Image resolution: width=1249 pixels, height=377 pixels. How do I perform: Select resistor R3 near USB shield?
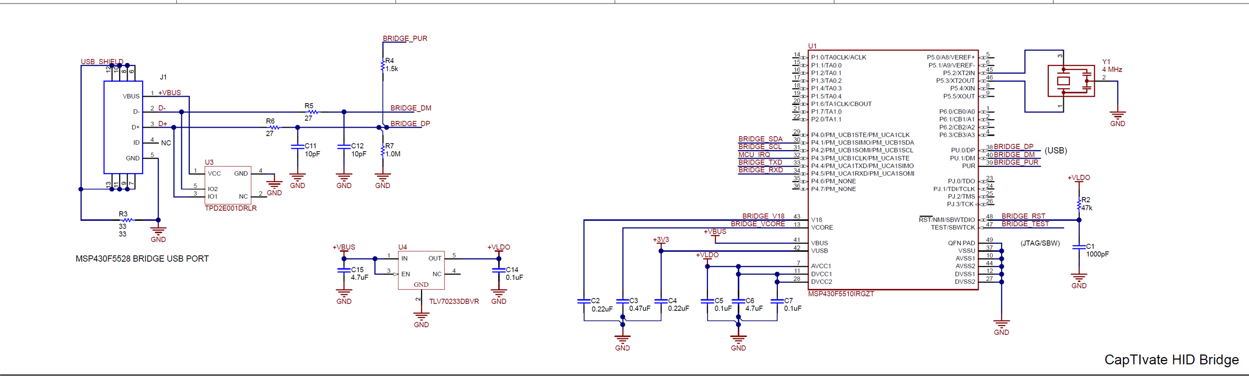[128, 220]
